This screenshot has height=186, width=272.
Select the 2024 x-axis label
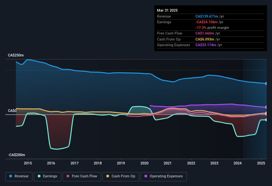[x=238, y=163]
